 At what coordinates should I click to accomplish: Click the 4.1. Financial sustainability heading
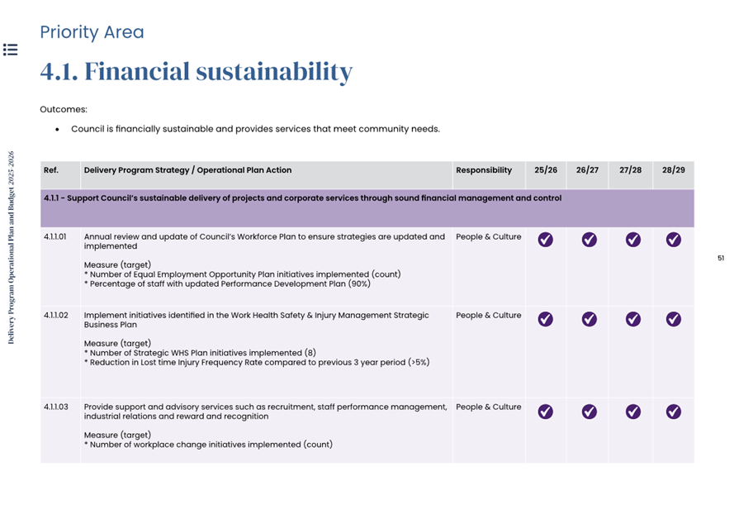click(196, 72)
